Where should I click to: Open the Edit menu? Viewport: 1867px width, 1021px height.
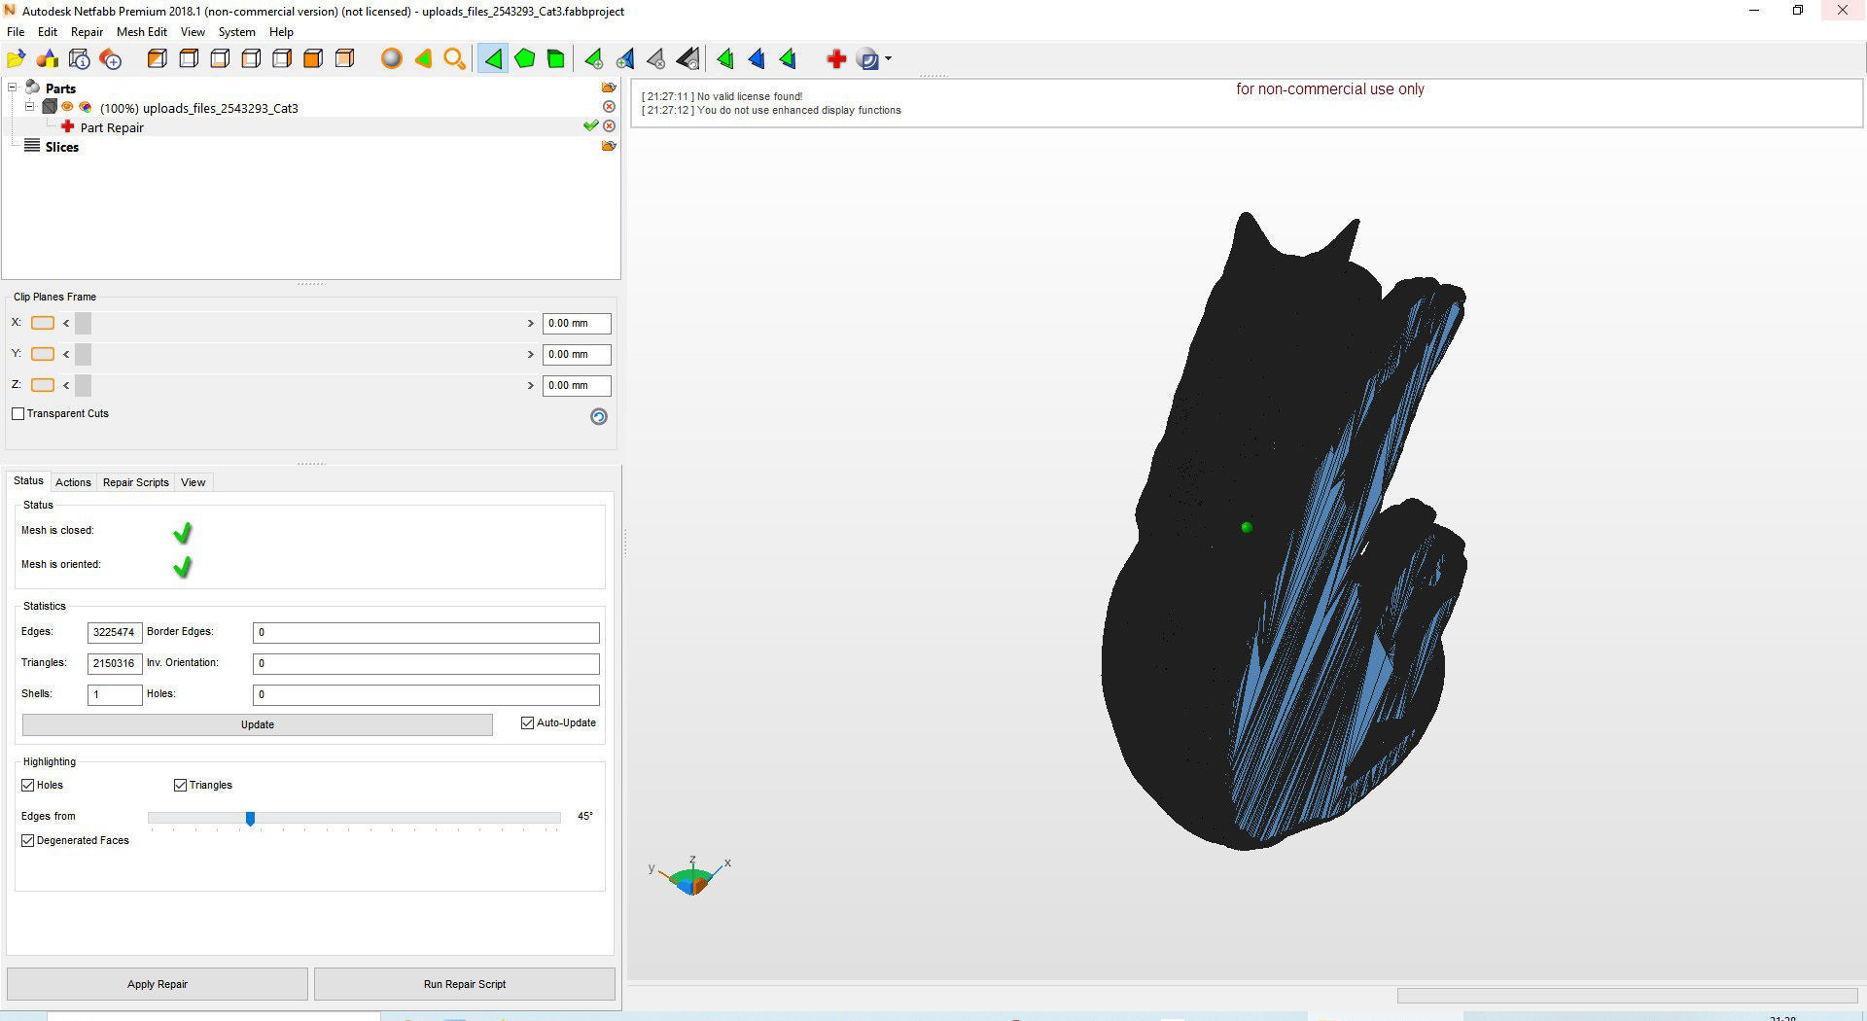tap(48, 32)
